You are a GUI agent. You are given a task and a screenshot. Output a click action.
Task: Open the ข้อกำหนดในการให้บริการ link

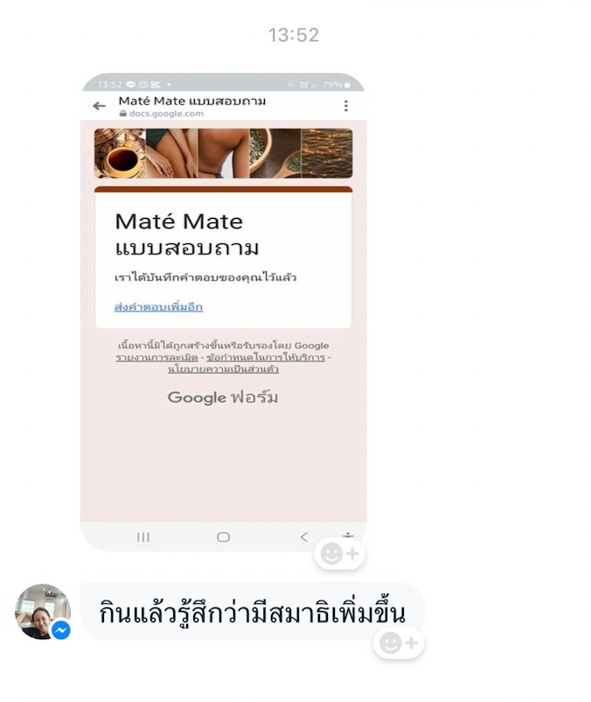coord(266,358)
